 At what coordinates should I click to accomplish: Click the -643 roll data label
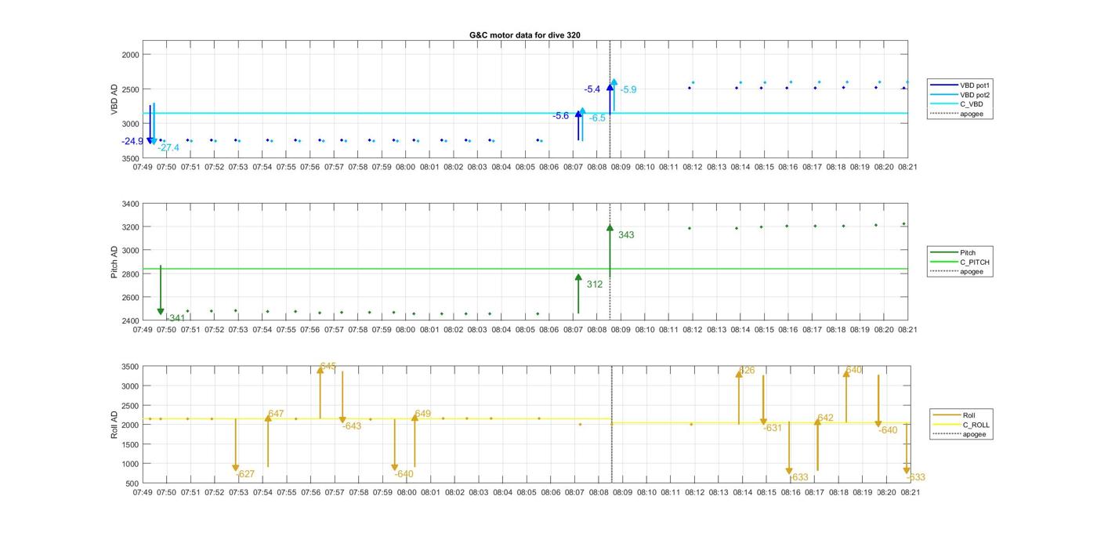pos(352,426)
